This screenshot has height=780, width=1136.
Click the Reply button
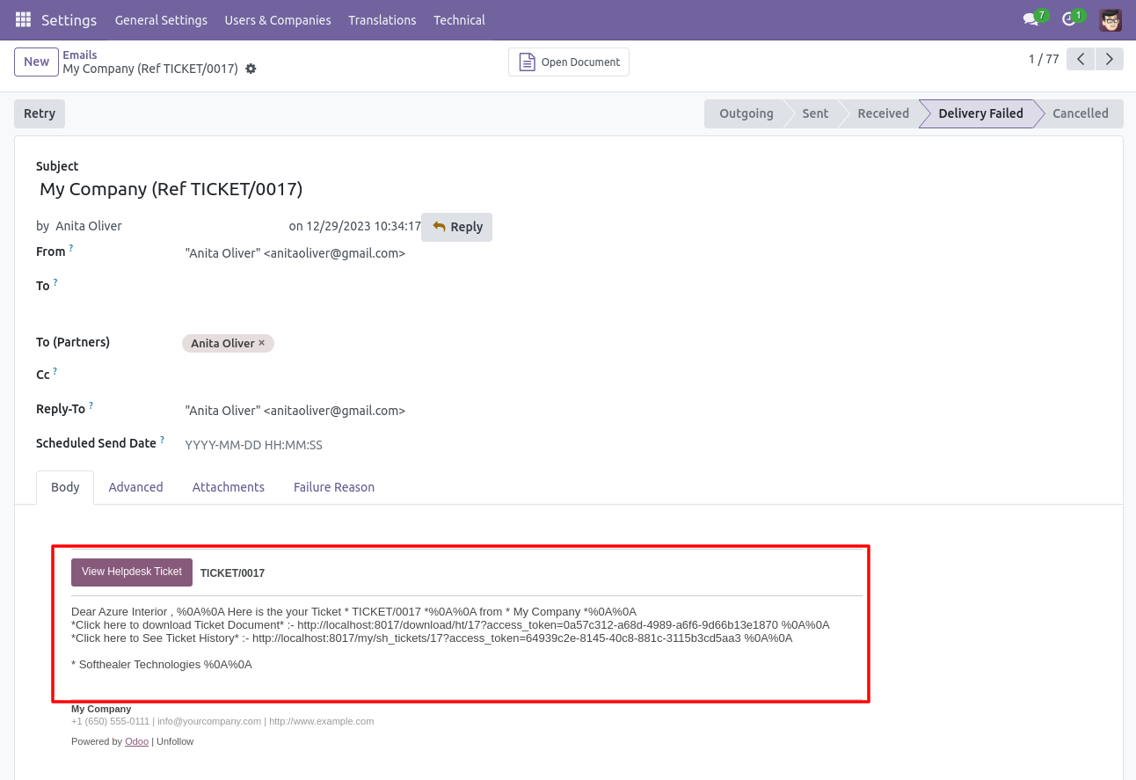[x=457, y=227]
